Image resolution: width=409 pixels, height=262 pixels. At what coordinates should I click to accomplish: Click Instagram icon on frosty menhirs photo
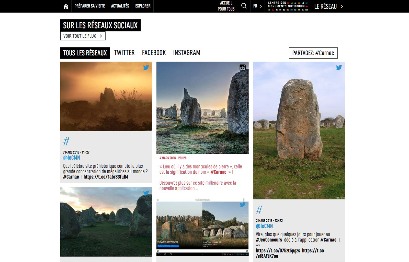pos(243,67)
